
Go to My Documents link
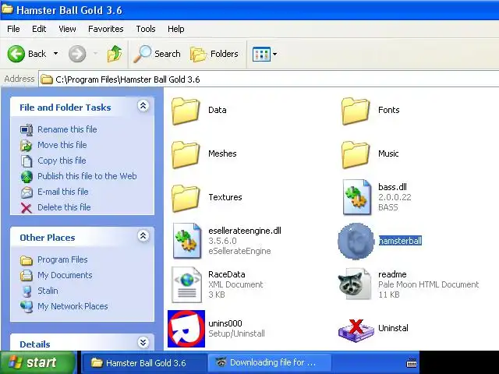pyautogui.click(x=65, y=275)
